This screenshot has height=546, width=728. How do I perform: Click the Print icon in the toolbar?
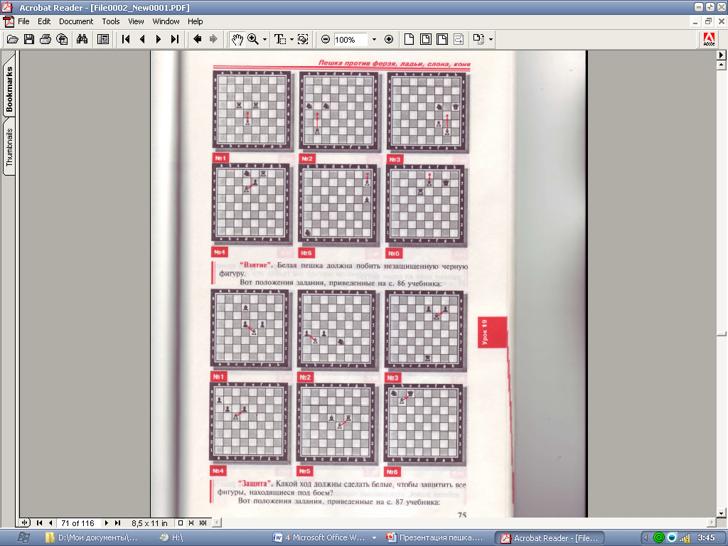(x=45, y=40)
